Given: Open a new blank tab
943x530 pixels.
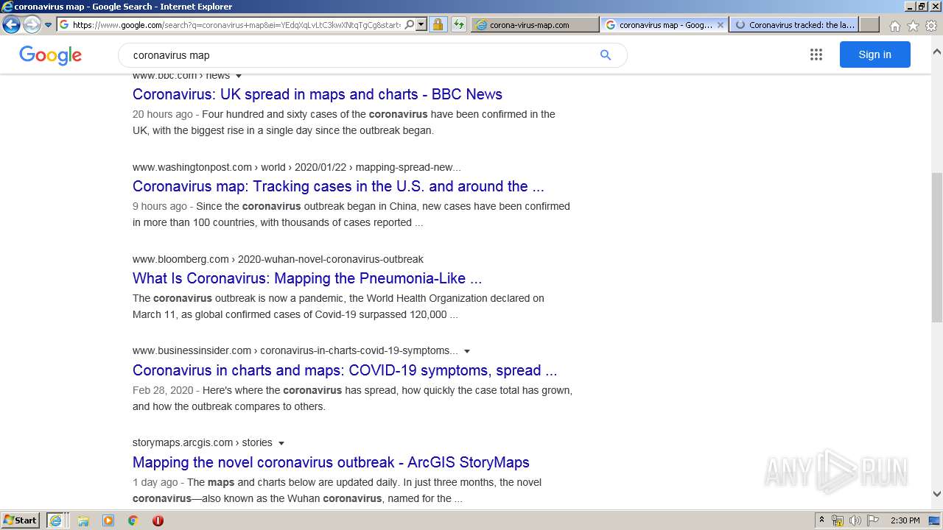Looking at the screenshot, I should (x=869, y=24).
